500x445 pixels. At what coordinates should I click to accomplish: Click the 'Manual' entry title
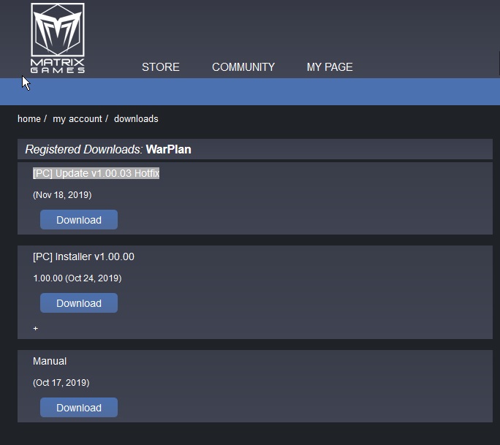point(50,361)
